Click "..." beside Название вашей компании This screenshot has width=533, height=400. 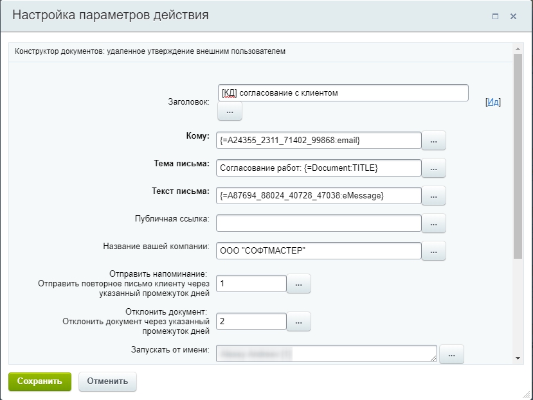(433, 250)
